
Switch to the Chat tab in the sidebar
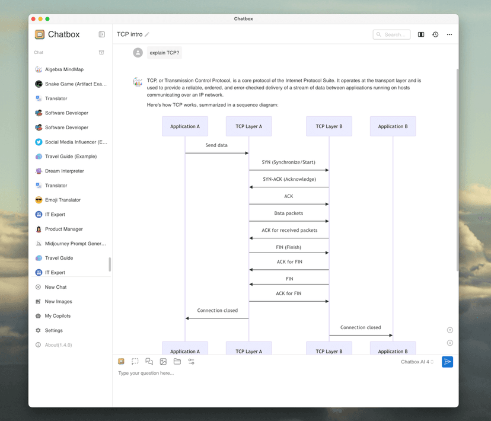tap(38, 52)
